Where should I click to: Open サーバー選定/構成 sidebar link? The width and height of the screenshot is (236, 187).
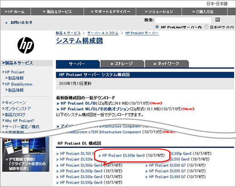(22, 127)
